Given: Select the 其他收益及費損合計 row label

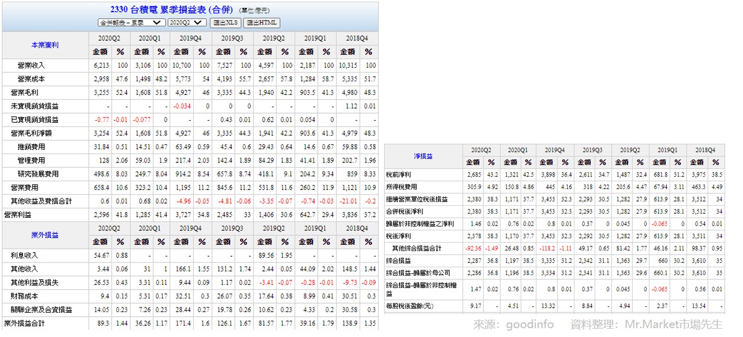Looking at the screenshot, I should tap(41, 201).
